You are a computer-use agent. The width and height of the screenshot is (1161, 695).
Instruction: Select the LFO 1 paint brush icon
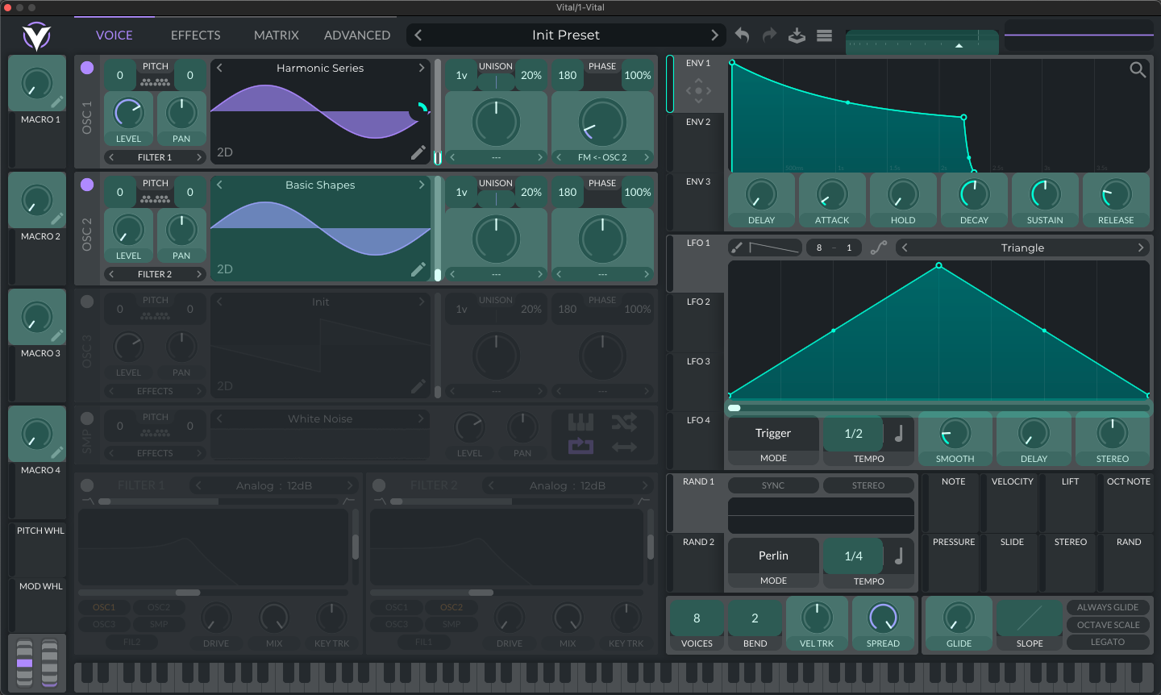point(736,248)
